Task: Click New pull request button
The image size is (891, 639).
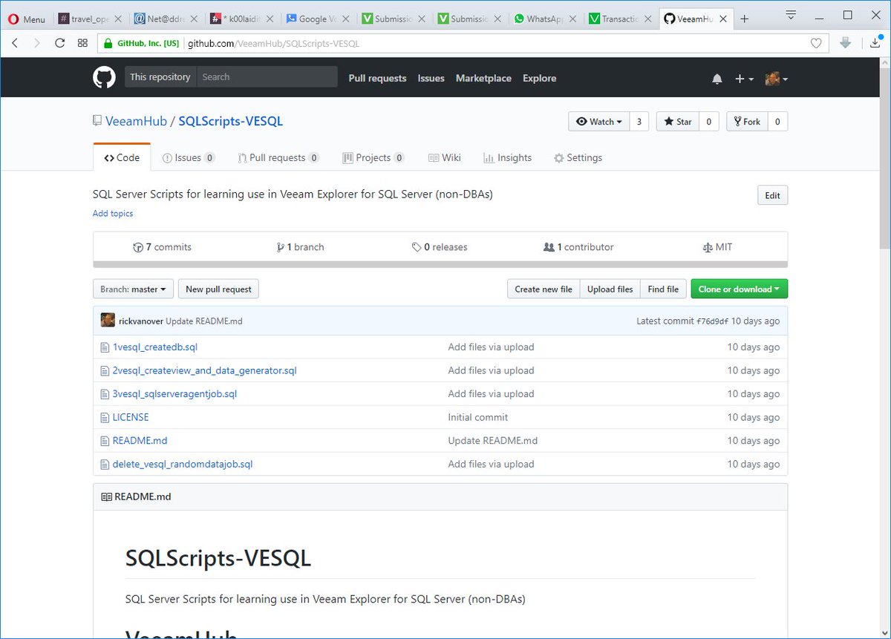Action: (x=218, y=289)
